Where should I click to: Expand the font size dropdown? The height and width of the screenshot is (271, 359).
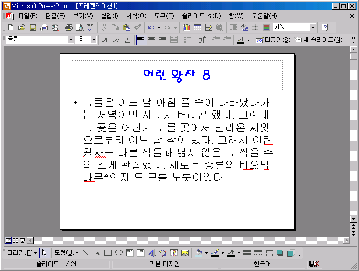tap(94, 40)
